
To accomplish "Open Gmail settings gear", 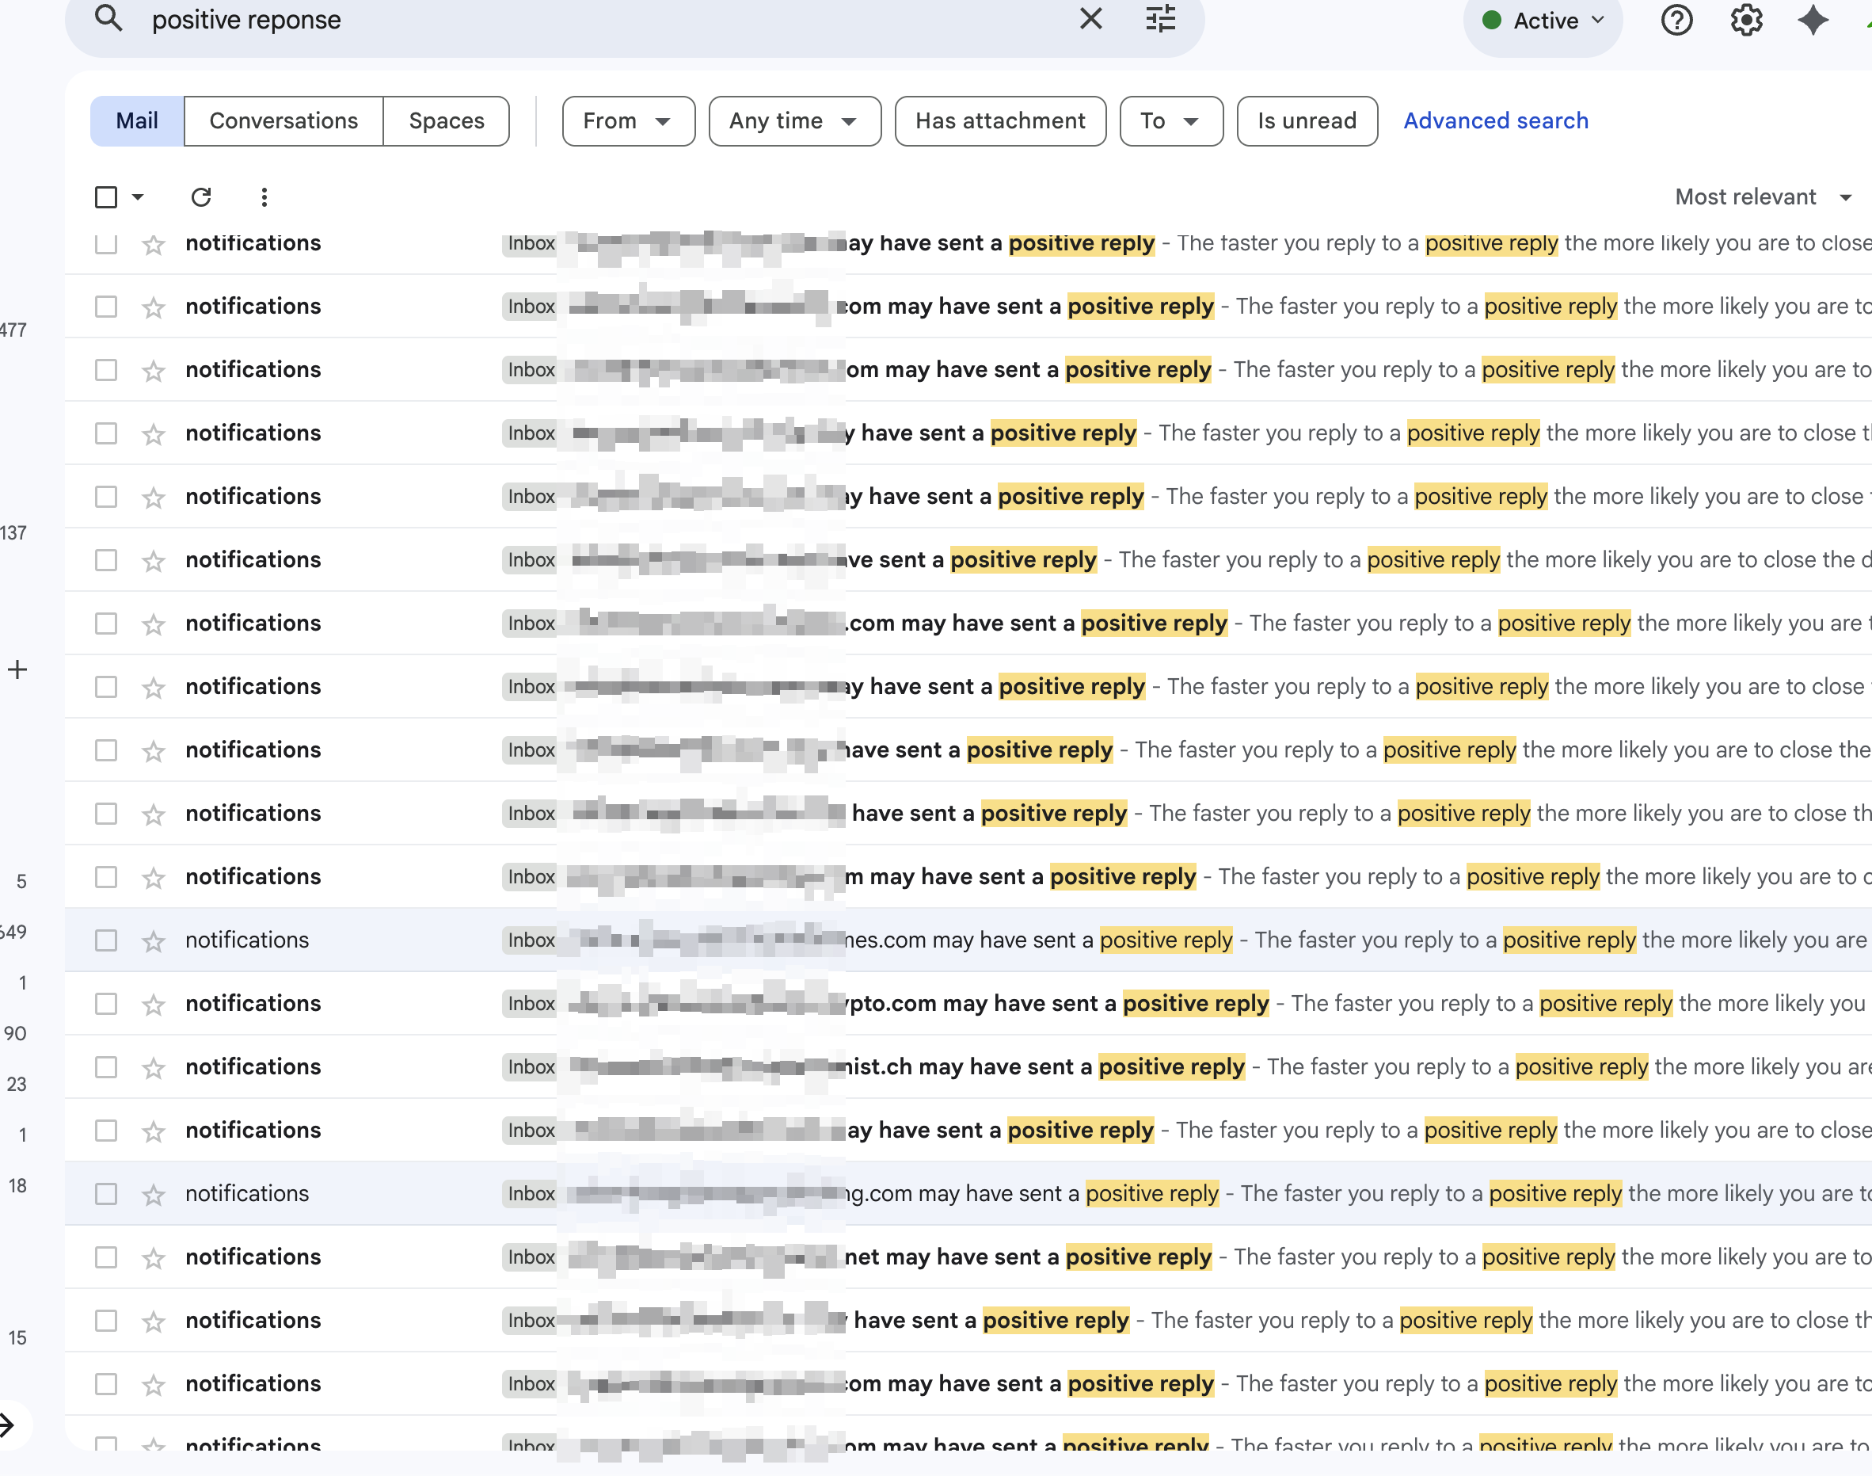I will [1746, 20].
